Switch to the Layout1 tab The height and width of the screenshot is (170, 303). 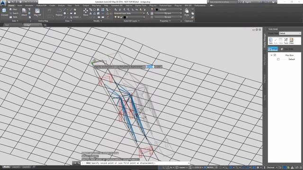[x=16, y=167]
